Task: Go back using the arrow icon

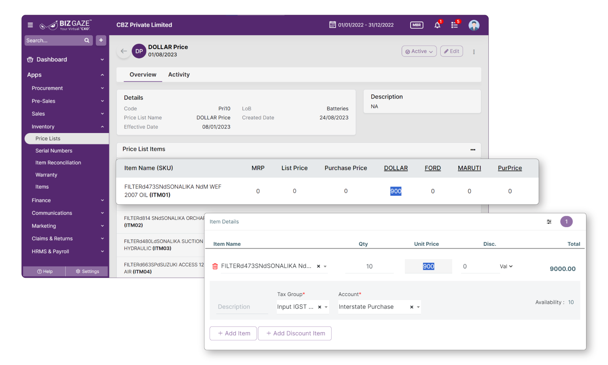Action: coord(124,51)
